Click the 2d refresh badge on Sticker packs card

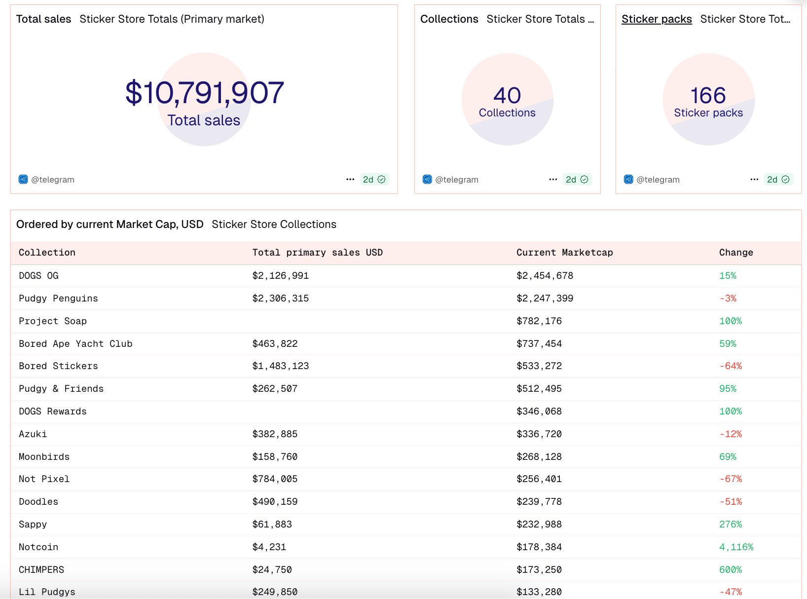pyautogui.click(x=778, y=180)
